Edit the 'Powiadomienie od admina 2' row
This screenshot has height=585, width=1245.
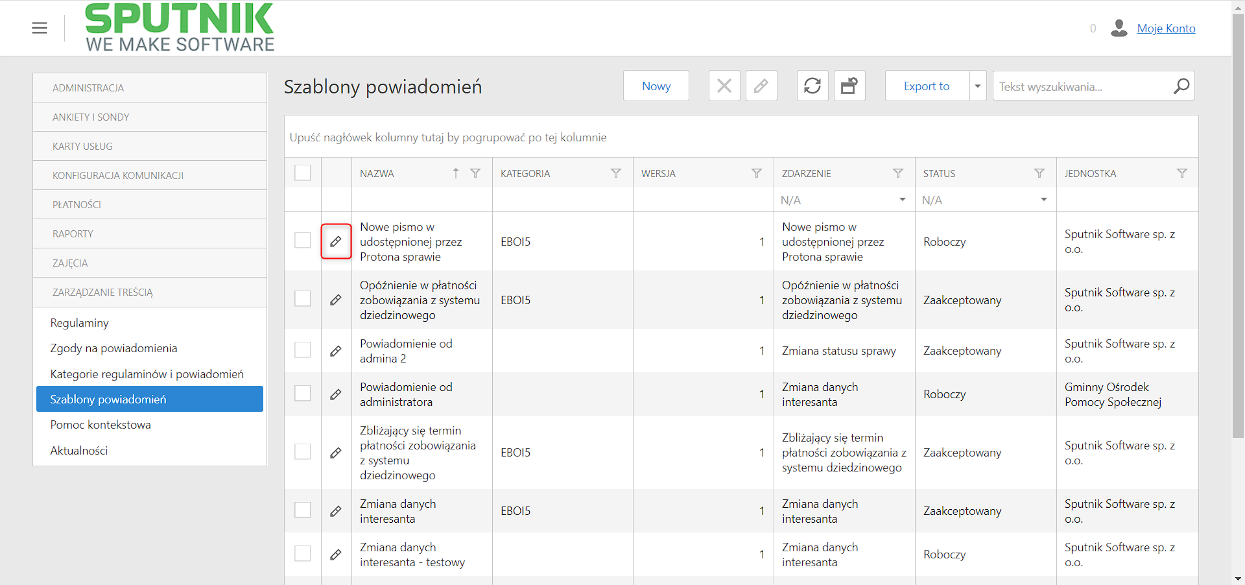336,351
